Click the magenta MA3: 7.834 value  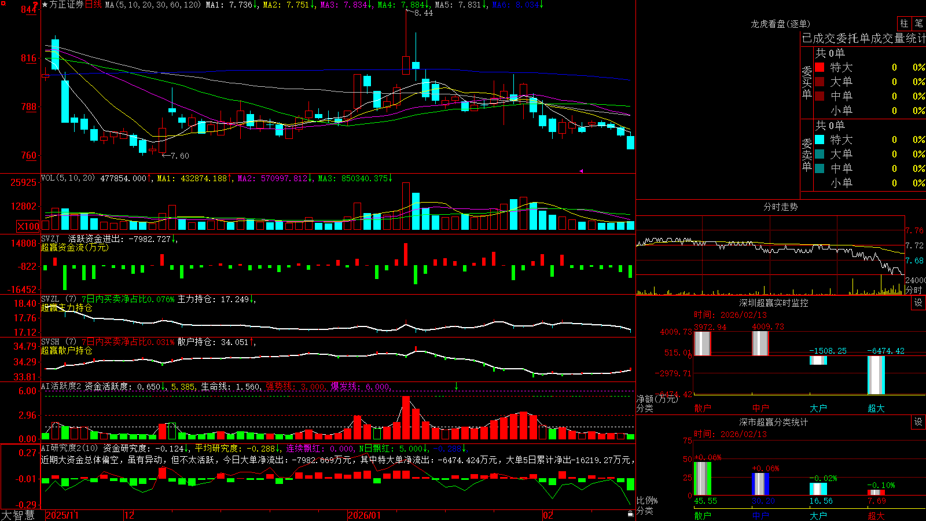[x=344, y=5]
